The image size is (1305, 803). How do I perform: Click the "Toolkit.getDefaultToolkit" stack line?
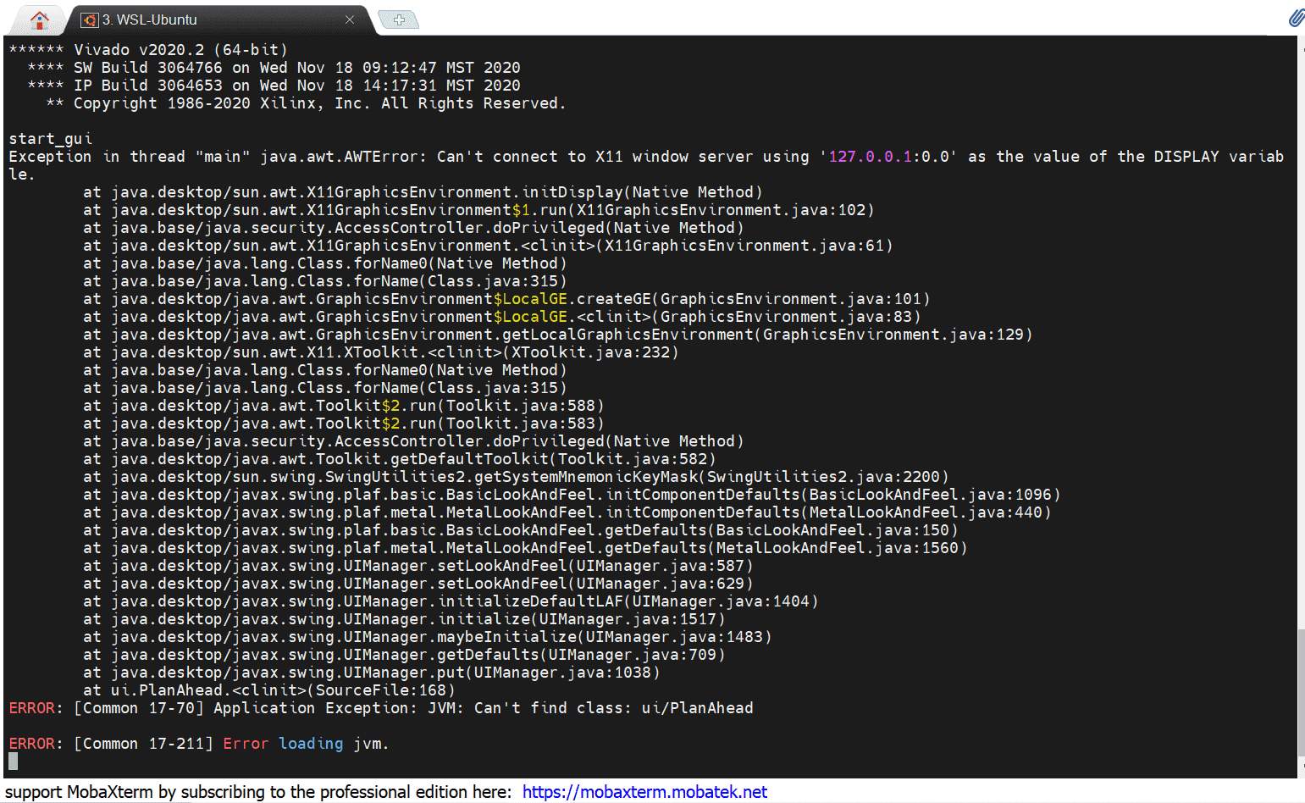400,459
